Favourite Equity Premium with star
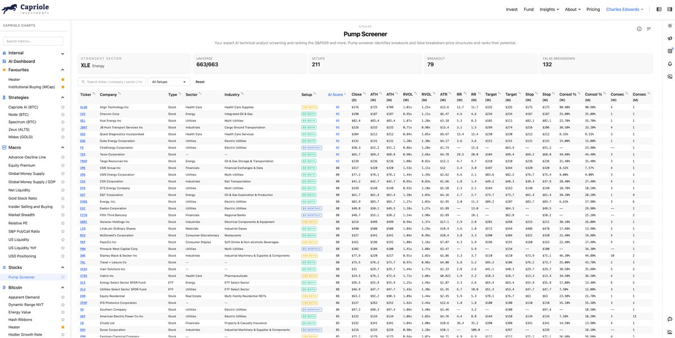The width and height of the screenshot is (675, 338). tap(63, 165)
